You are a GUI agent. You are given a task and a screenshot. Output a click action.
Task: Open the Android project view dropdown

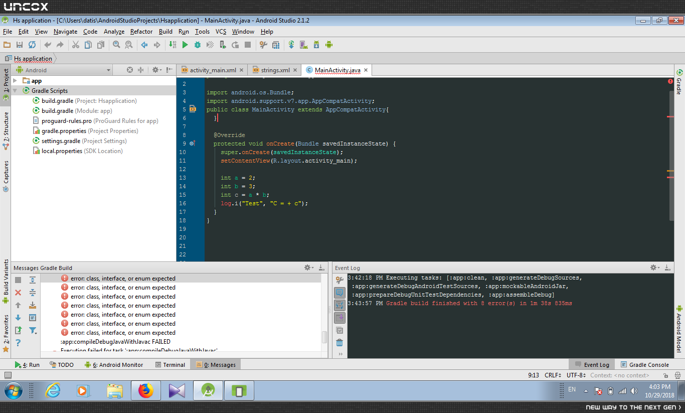tap(64, 70)
